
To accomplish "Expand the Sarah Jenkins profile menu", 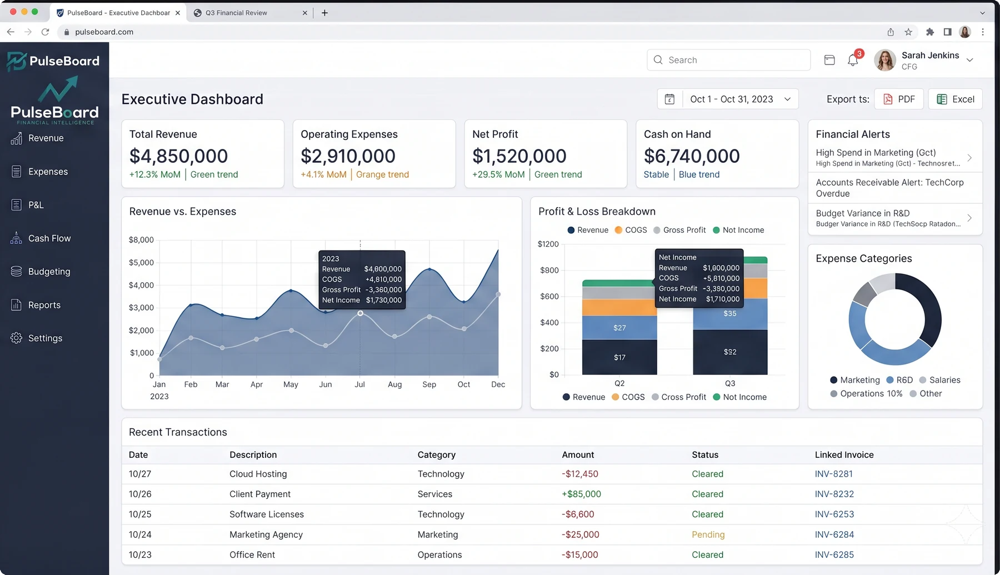I will [970, 60].
